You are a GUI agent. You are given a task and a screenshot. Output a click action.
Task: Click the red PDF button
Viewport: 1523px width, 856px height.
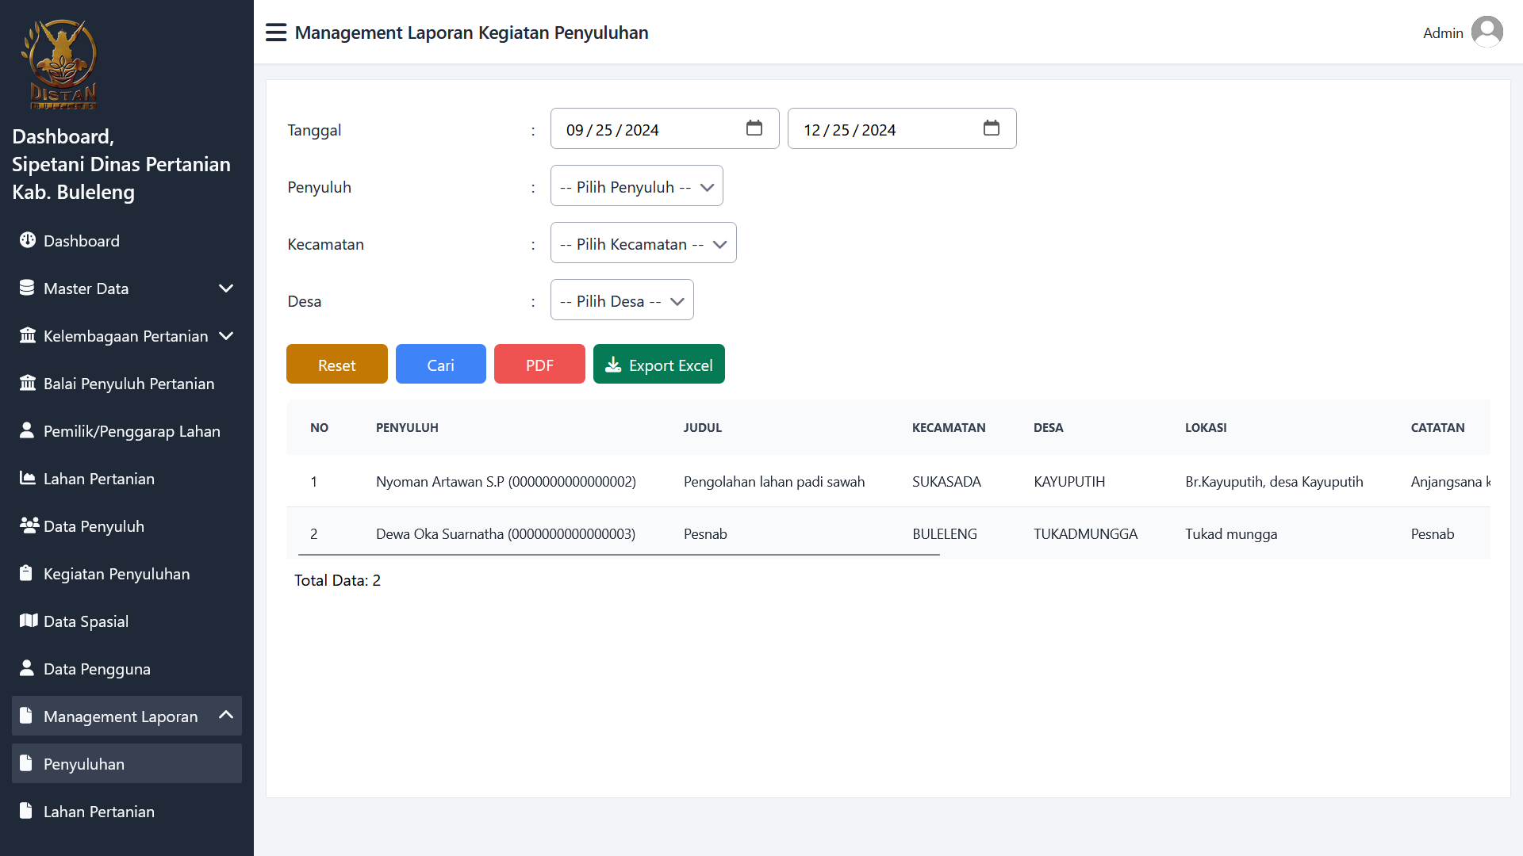pyautogui.click(x=539, y=365)
